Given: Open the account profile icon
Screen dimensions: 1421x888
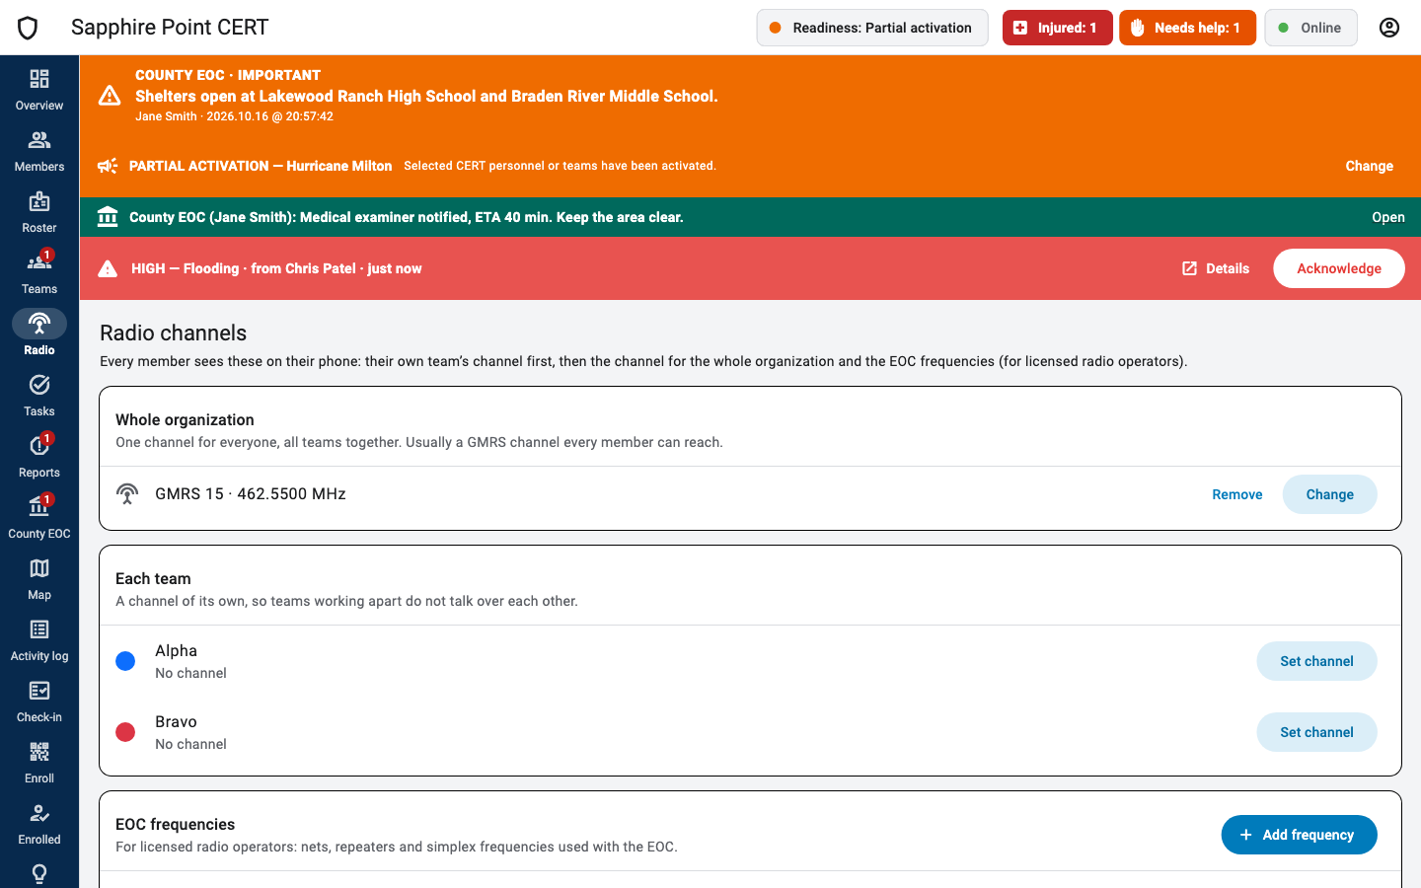Looking at the screenshot, I should pyautogui.click(x=1389, y=28).
